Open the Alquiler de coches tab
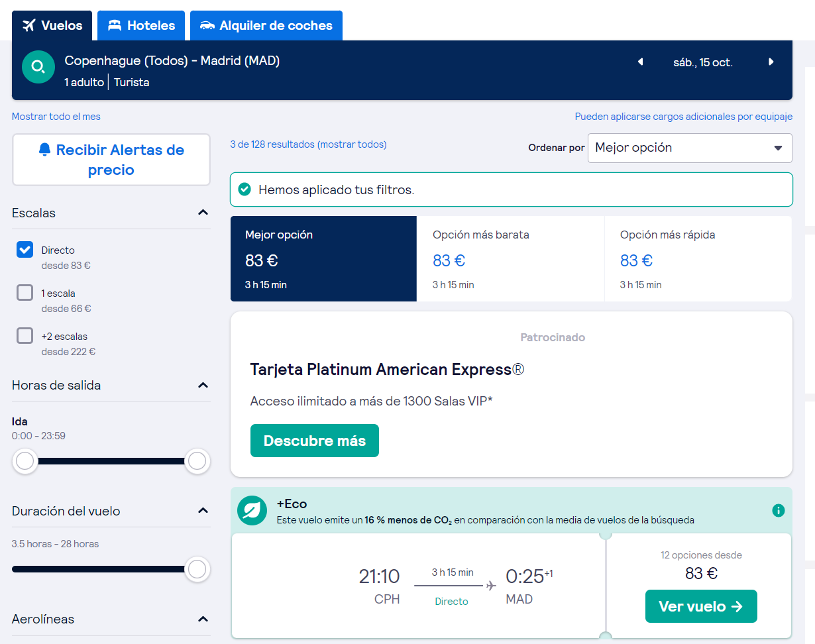The height and width of the screenshot is (644, 815). tap(266, 26)
